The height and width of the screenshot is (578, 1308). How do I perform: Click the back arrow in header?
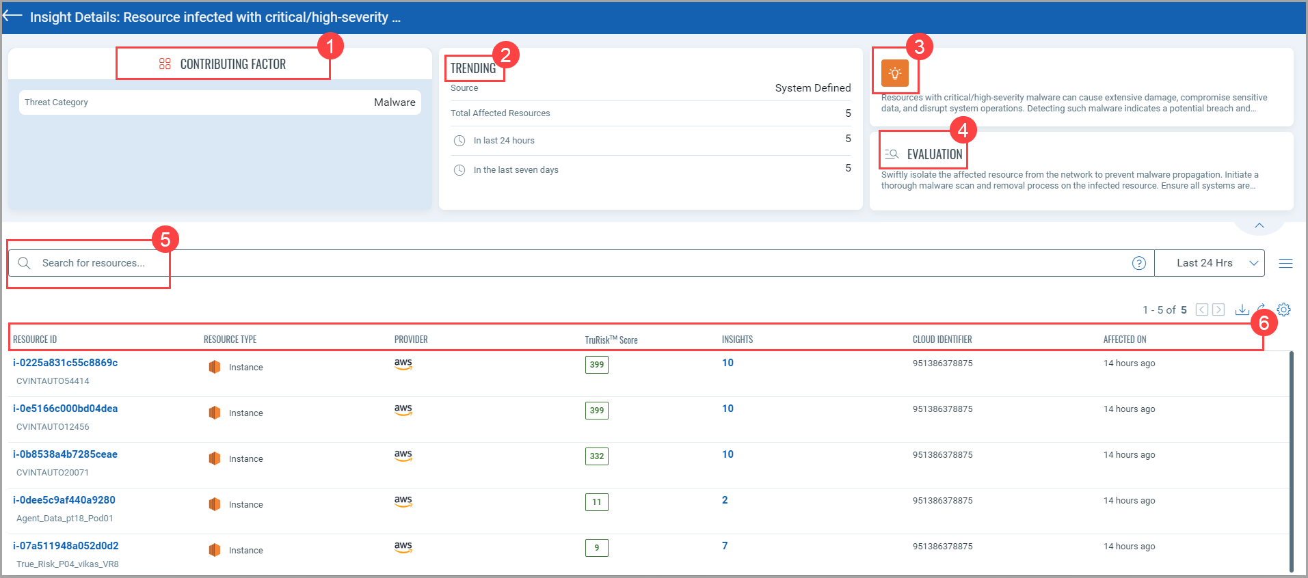coord(13,16)
